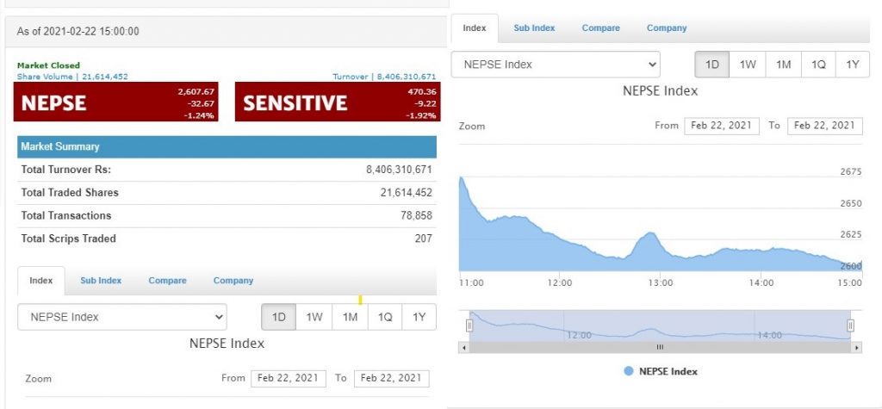Click the As of 2021-02-22 timestamp
Viewport: 882px width, 409px height.
click(x=78, y=32)
